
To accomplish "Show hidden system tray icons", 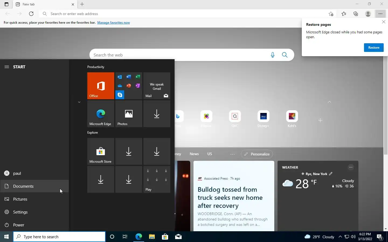I will (x=340, y=237).
